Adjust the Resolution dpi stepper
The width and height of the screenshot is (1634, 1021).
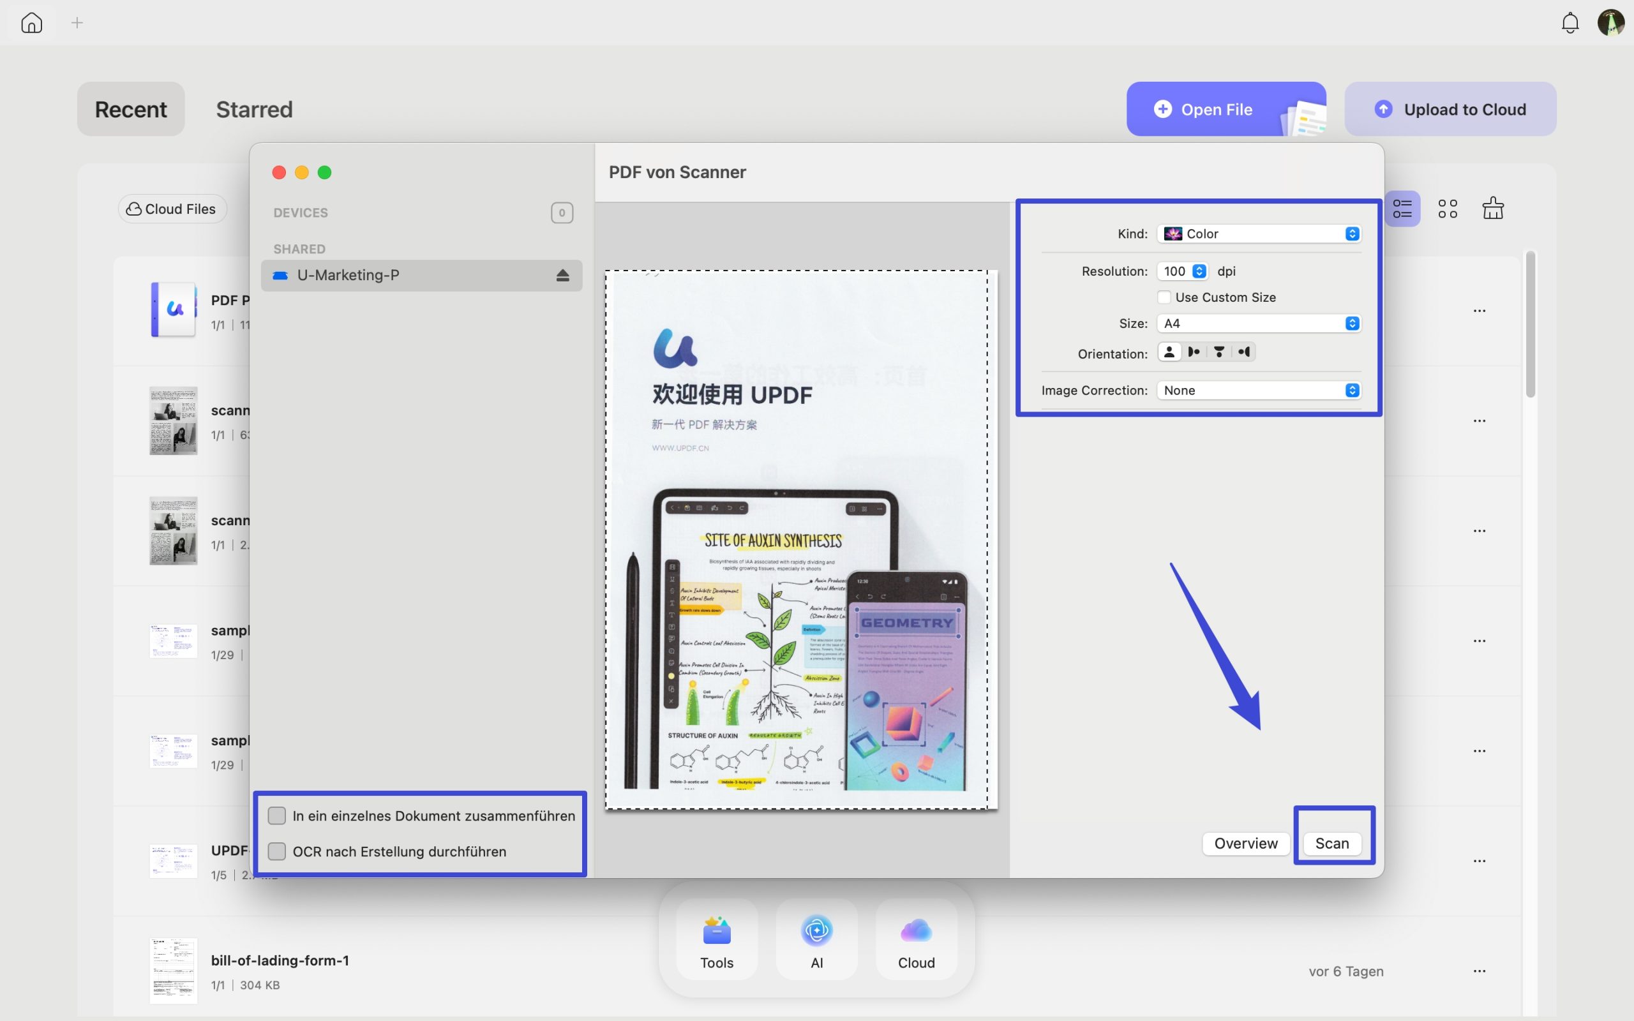coord(1199,271)
